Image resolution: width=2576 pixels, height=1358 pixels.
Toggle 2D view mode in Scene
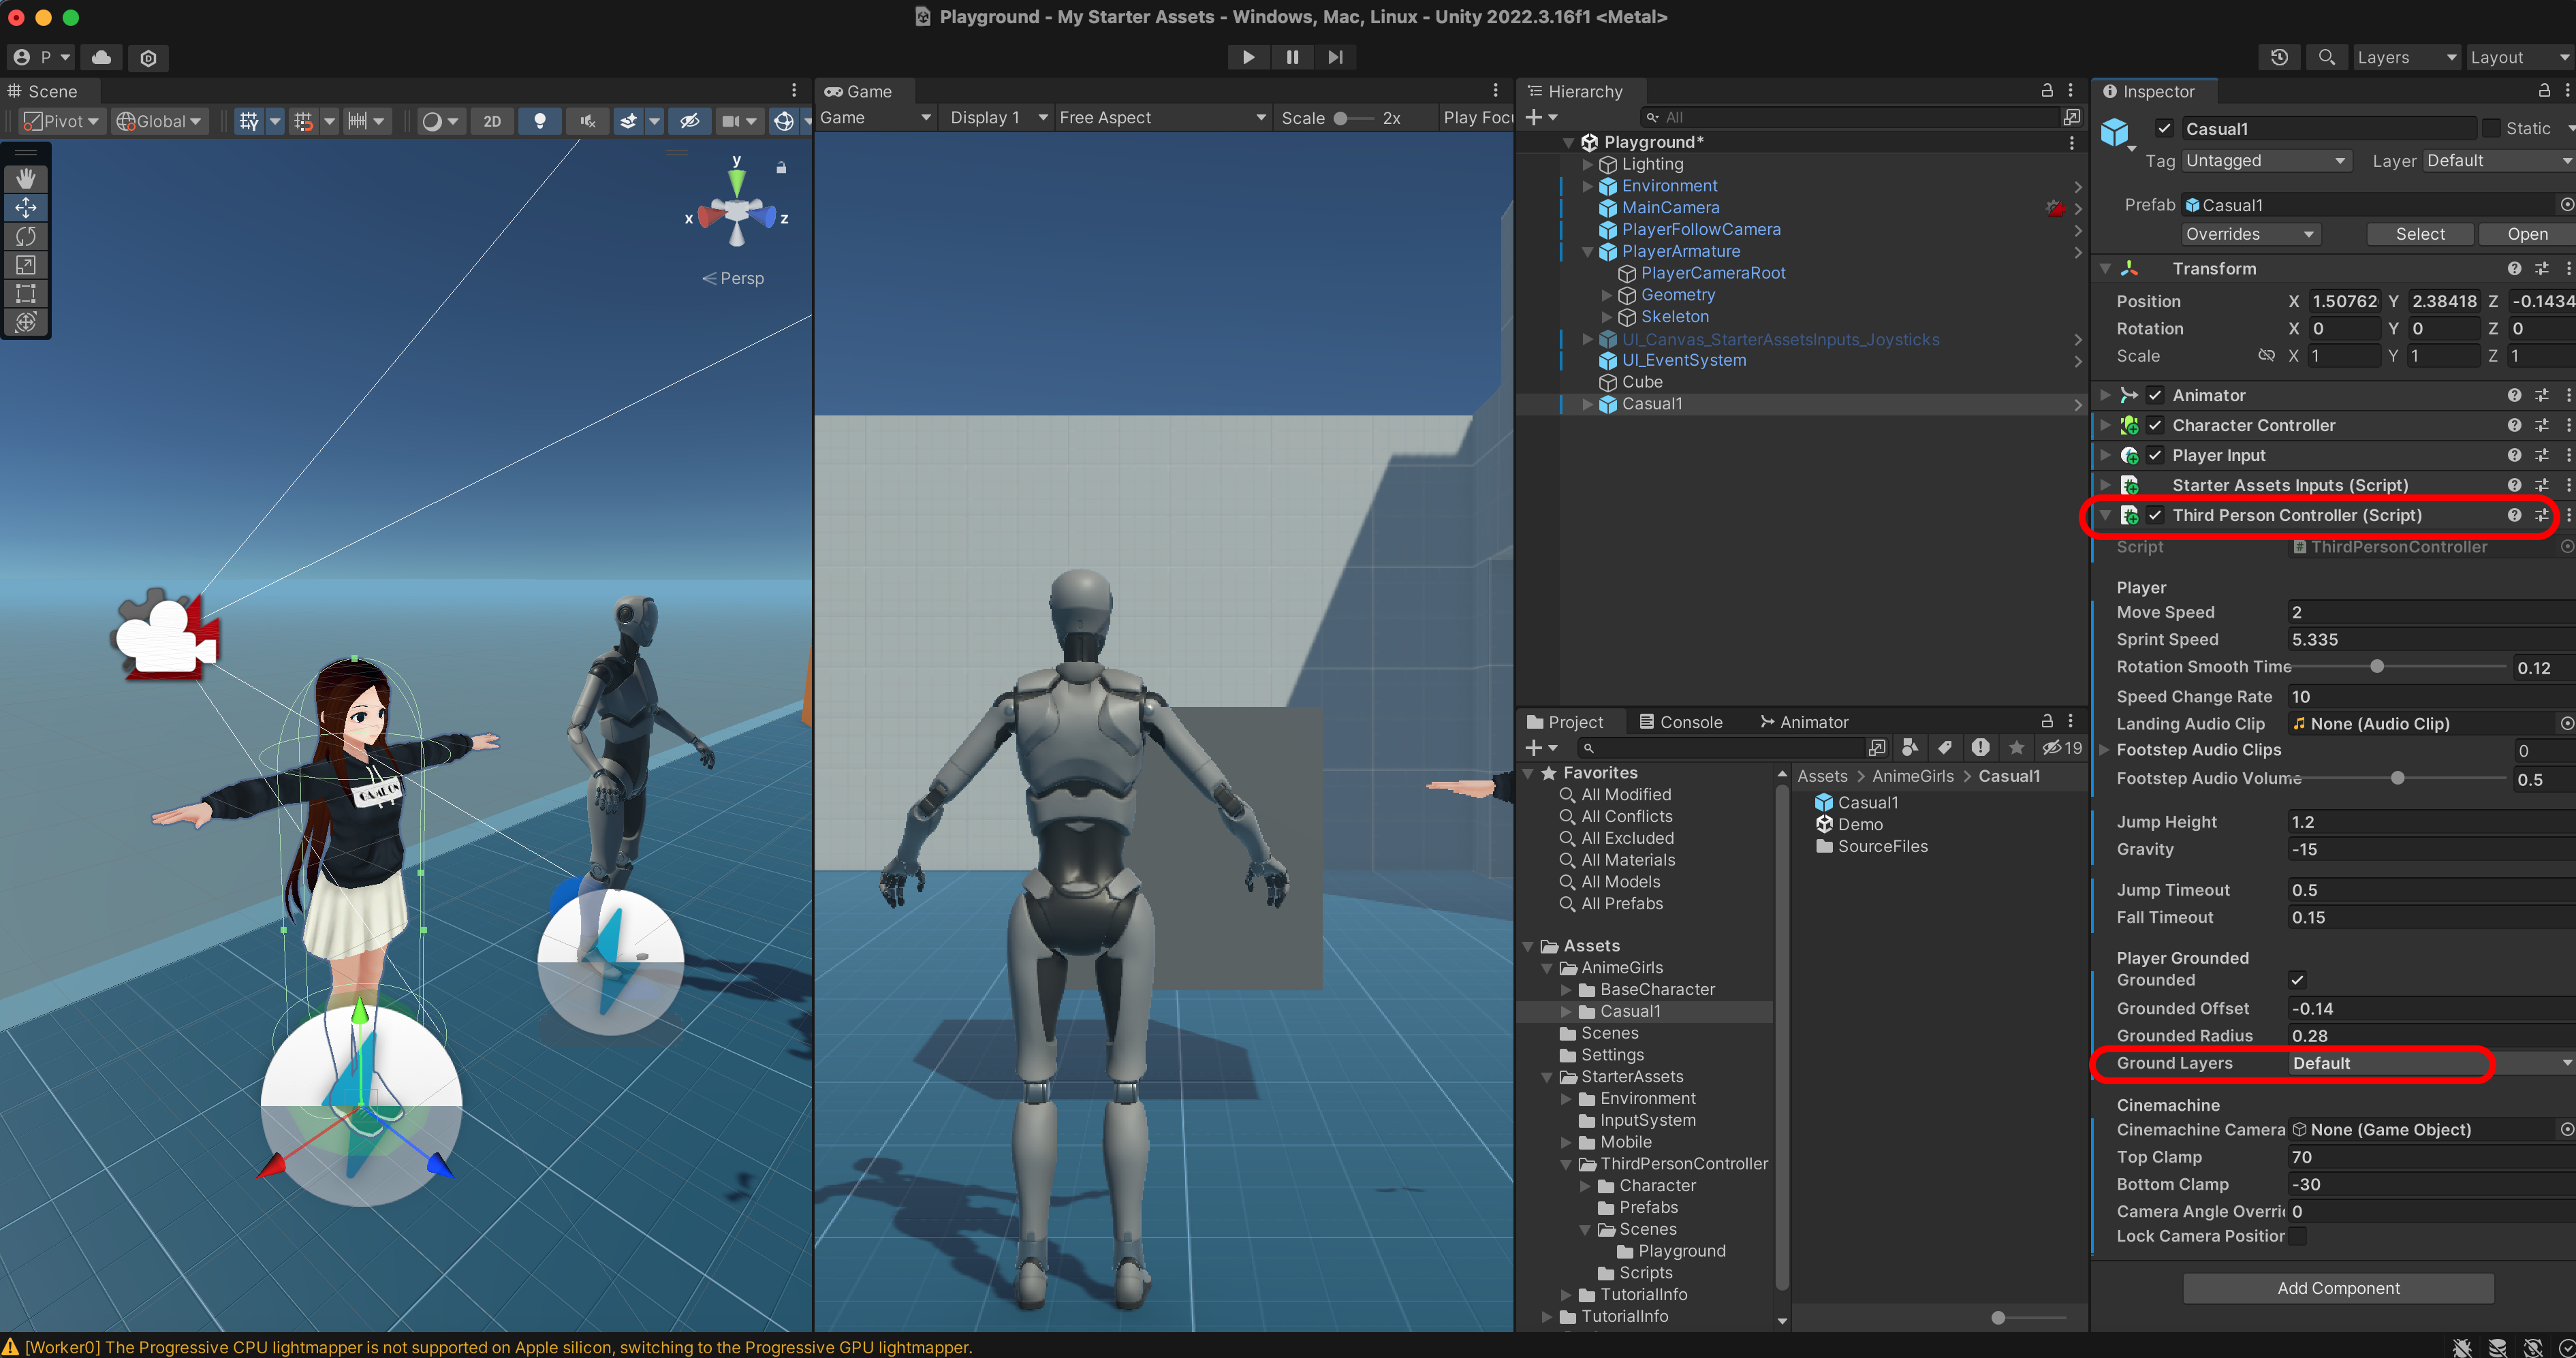[492, 121]
